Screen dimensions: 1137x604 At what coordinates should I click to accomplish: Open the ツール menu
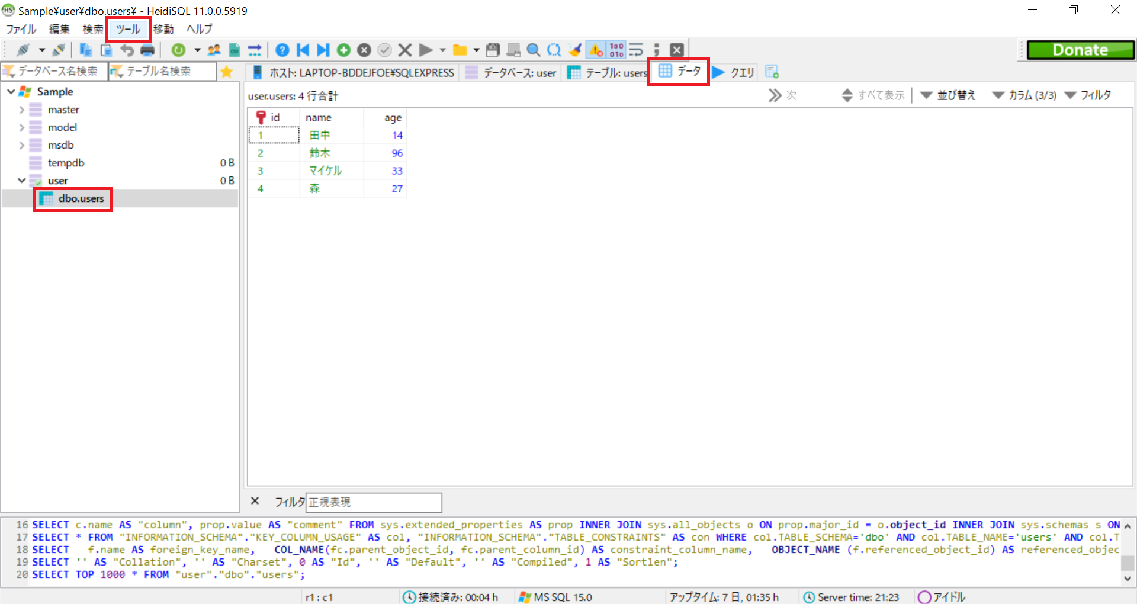coord(128,29)
